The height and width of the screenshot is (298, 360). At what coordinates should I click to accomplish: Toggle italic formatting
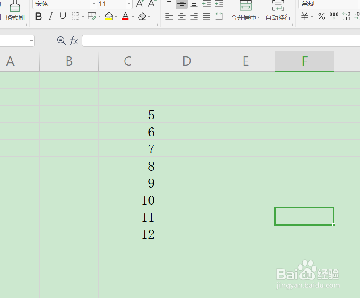tap(50, 16)
